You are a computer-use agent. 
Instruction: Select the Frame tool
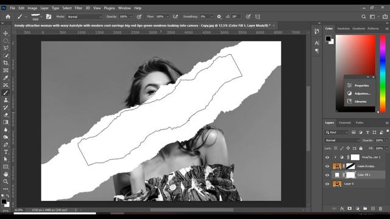pyautogui.click(x=5, y=71)
